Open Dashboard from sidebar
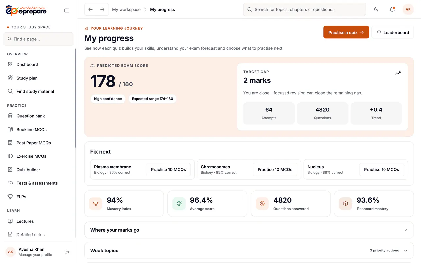This screenshot has height=263, width=421. coord(38,64)
